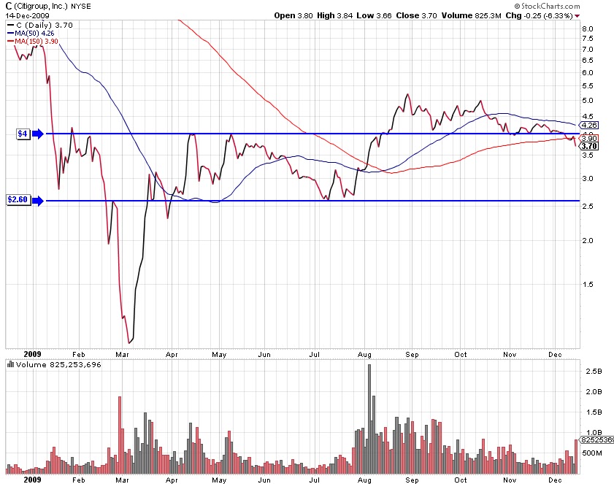Click the Mar label under the price chart

122,355
